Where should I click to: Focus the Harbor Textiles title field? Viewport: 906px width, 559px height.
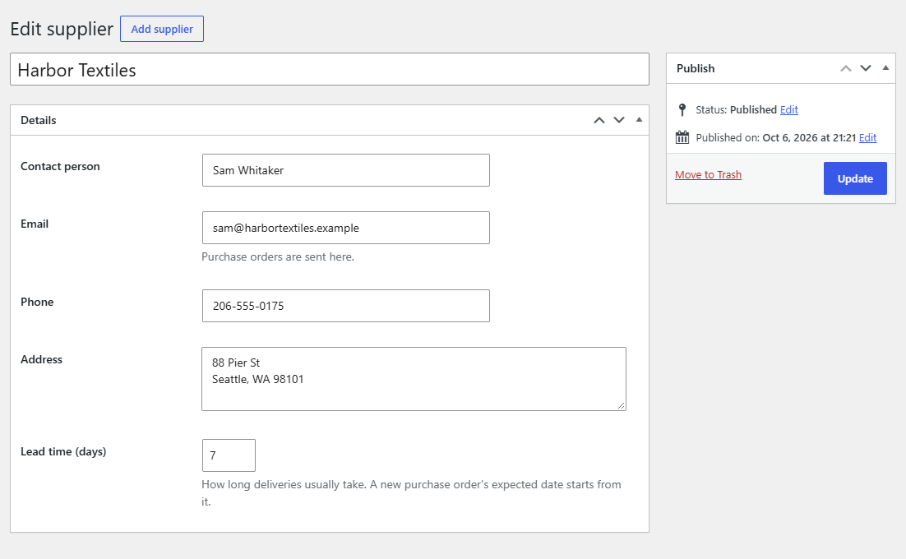click(x=330, y=69)
